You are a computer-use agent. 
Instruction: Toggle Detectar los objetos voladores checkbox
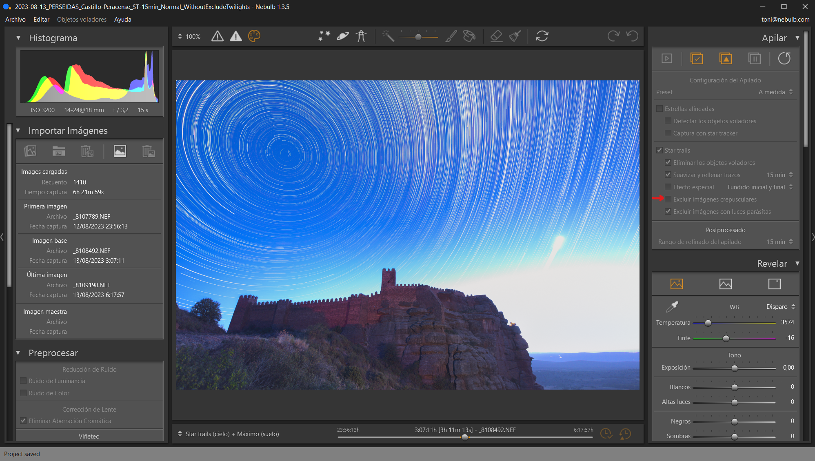pyautogui.click(x=668, y=121)
